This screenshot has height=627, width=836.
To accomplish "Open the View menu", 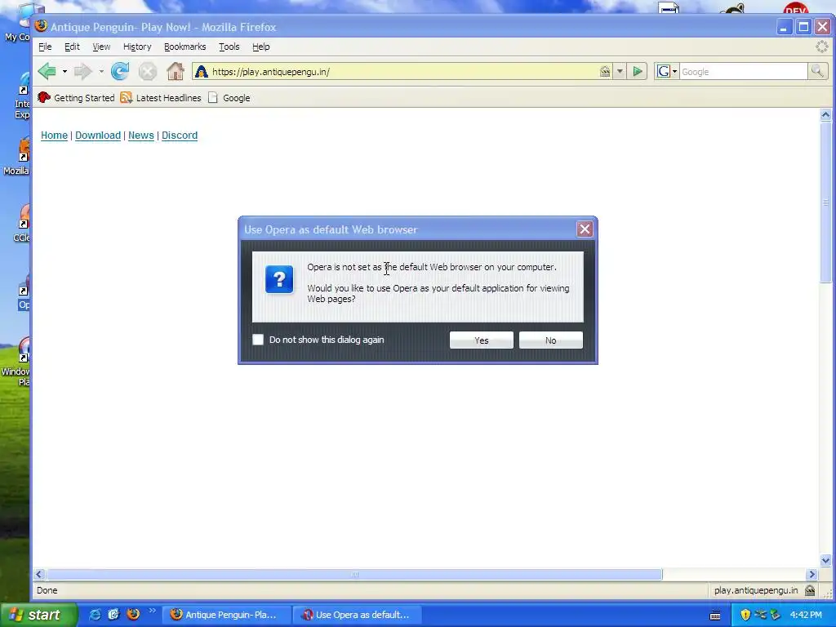I will pos(101,47).
